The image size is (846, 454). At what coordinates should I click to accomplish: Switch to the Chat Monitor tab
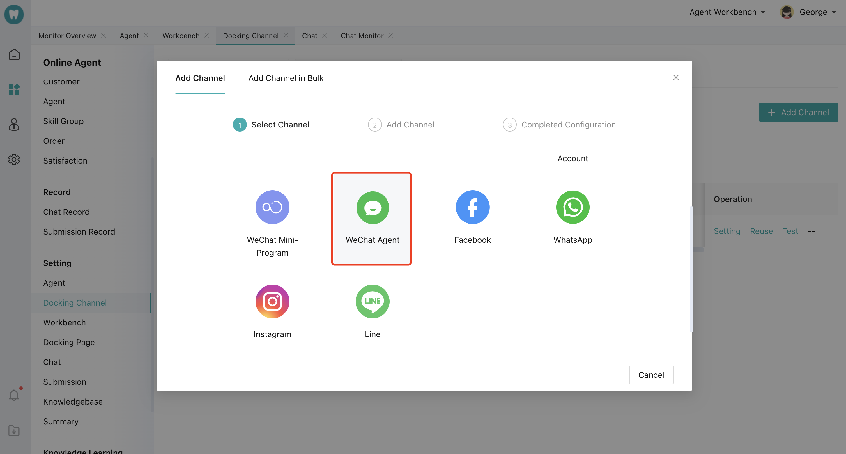[362, 36]
